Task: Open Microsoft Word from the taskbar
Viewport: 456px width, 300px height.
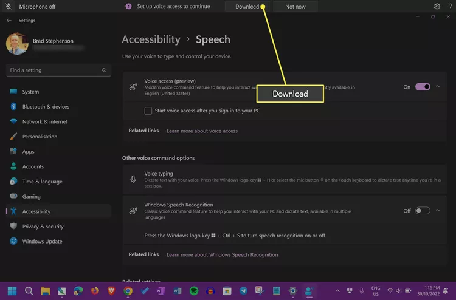Action: click(x=178, y=290)
